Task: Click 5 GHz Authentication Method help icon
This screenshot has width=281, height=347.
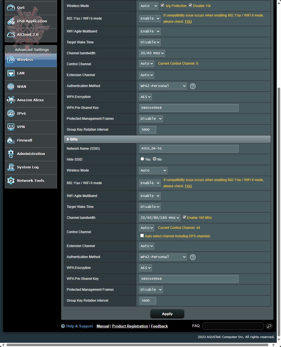Action: tap(193, 257)
